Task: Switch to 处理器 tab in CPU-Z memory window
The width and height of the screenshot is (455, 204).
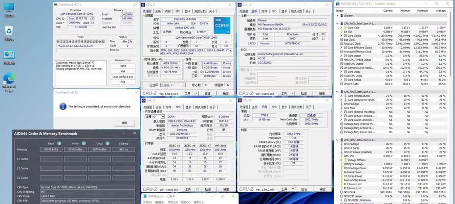Action: [243, 107]
